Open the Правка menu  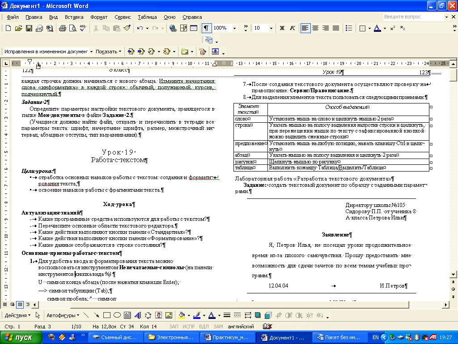click(34, 17)
